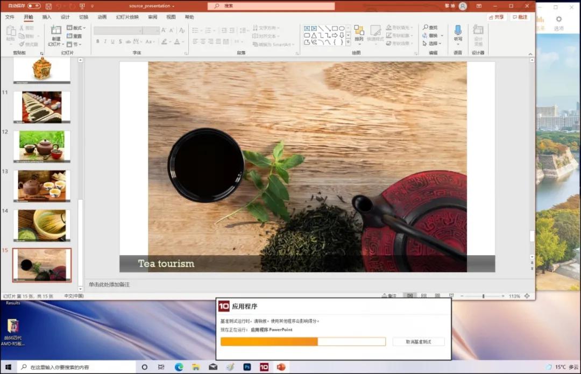581x374 pixels.
Task: Click the New Slide (新建幻灯片) icon
Action: click(x=56, y=30)
